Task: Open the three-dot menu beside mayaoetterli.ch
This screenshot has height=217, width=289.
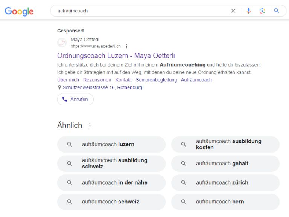Action: [126, 46]
